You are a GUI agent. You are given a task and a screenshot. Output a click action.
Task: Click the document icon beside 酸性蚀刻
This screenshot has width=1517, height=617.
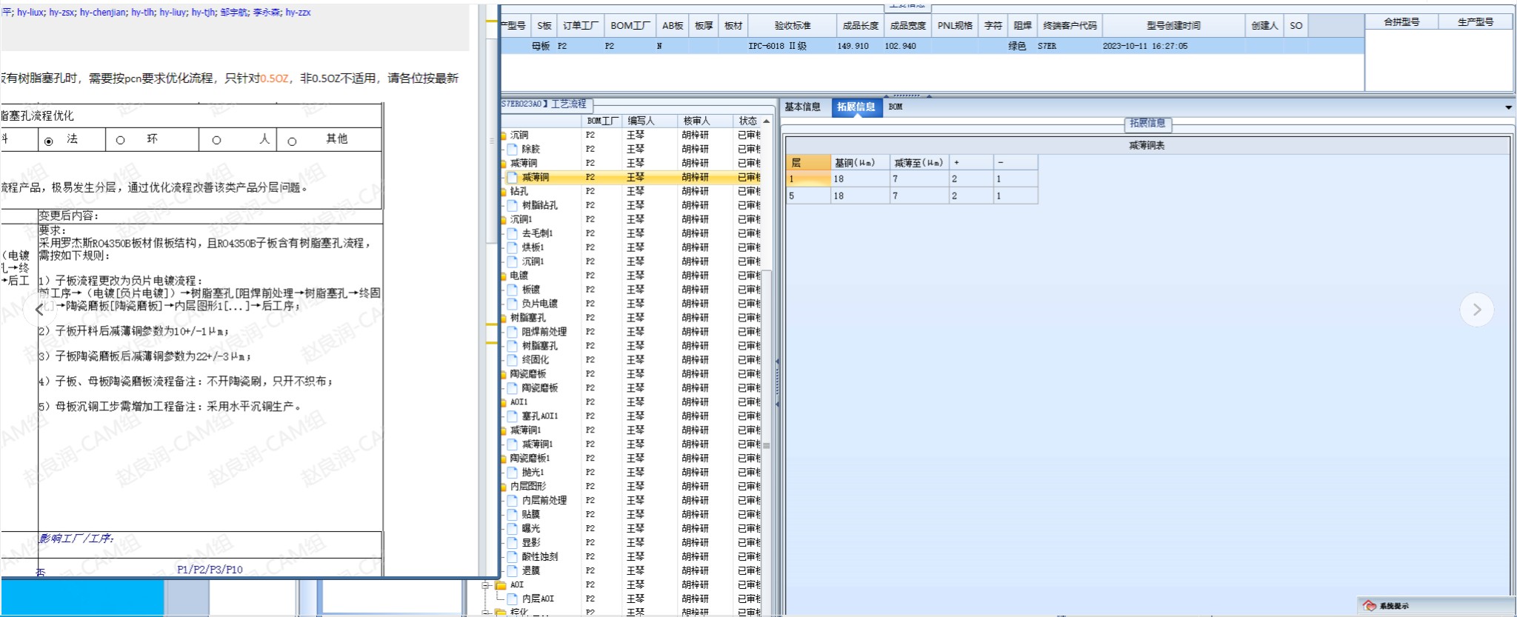point(512,556)
